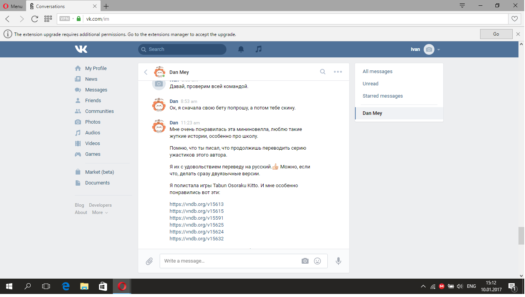Focus the Write a message field
The width and height of the screenshot is (525, 297).
pyautogui.click(x=244, y=261)
